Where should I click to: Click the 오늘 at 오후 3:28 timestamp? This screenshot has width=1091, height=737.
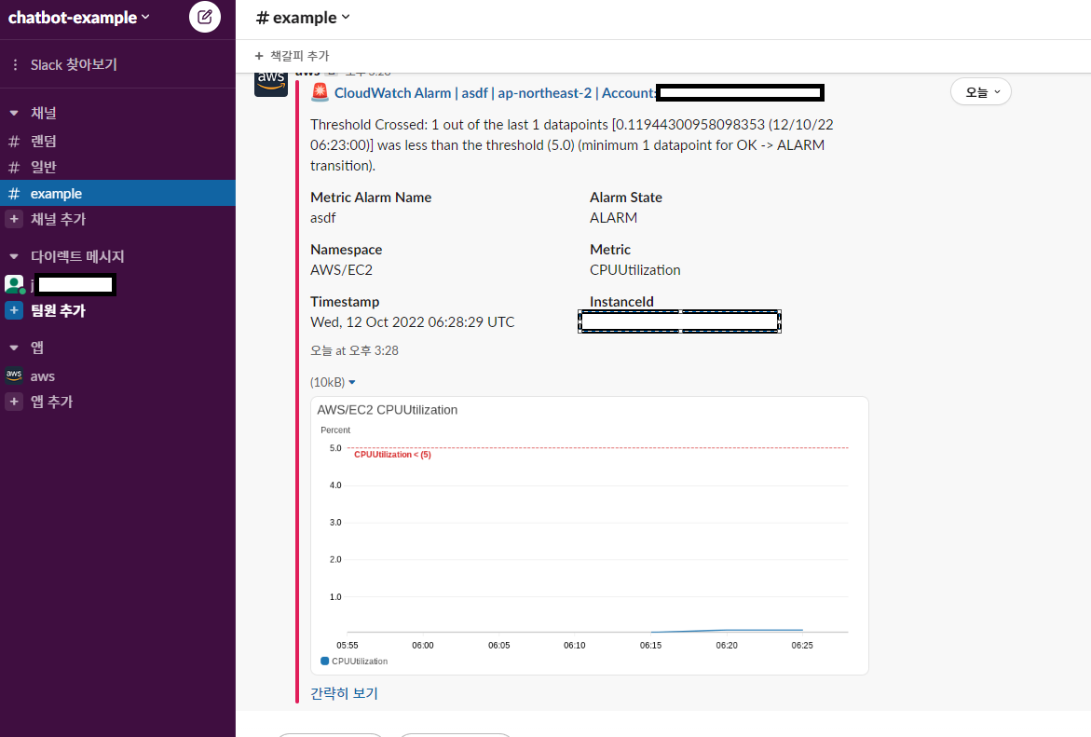coord(354,350)
